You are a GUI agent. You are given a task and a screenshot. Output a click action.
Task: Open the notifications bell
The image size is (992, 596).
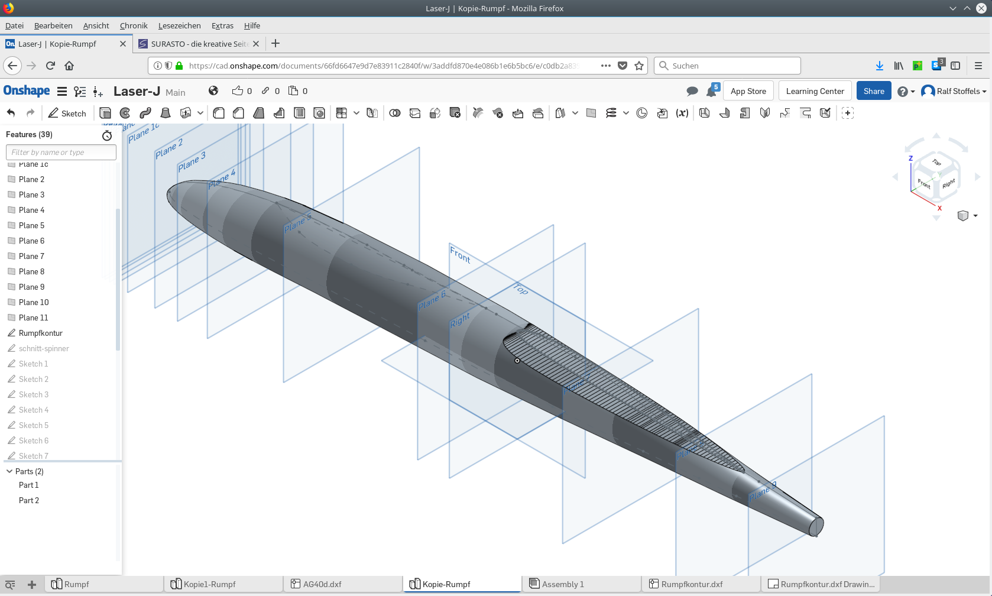pos(711,92)
